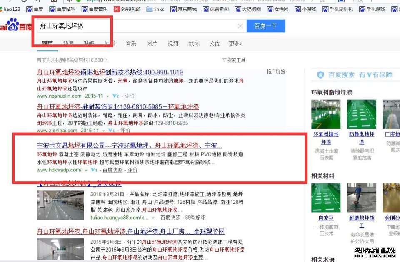Open the 推广链接 label
Viewport: 400px width, 262px height.
(276, 72)
